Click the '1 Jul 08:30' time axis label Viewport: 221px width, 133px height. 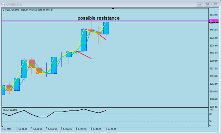[x=96, y=129]
